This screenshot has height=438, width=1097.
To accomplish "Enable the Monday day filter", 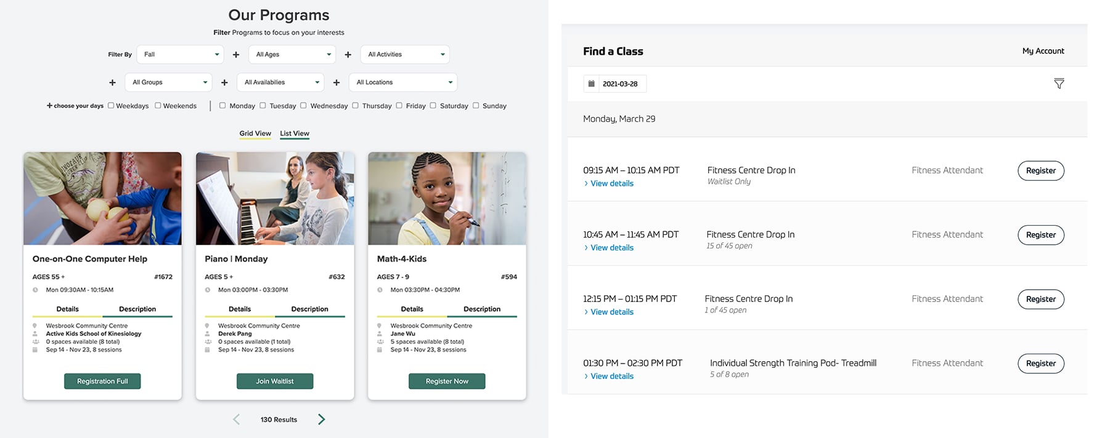I will [x=222, y=106].
